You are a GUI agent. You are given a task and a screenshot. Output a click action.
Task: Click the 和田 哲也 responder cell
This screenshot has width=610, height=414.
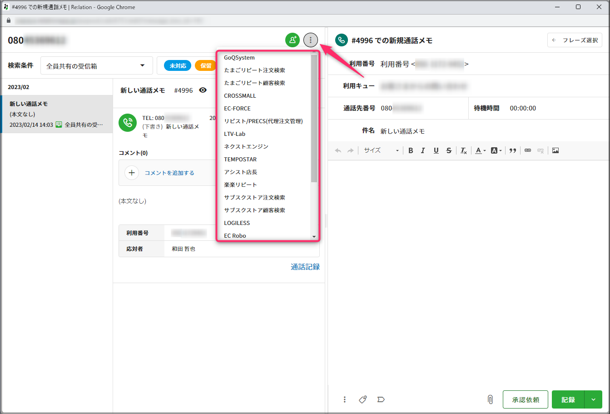click(242, 249)
